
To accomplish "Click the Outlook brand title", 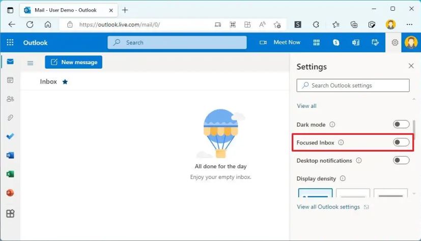I will point(35,43).
